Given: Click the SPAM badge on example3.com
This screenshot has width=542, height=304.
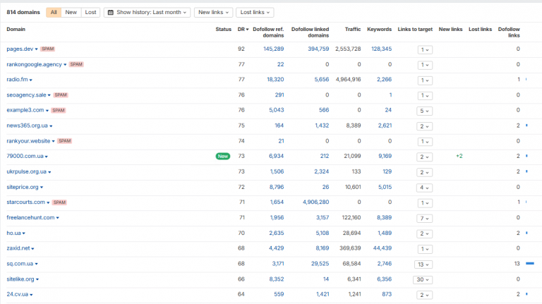Looking at the screenshot, I should (58, 111).
